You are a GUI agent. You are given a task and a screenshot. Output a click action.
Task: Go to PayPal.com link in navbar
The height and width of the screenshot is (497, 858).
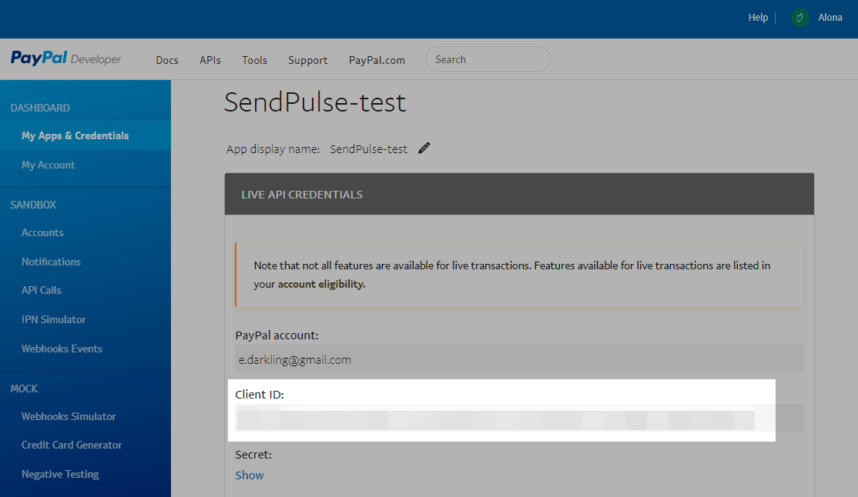tap(377, 60)
